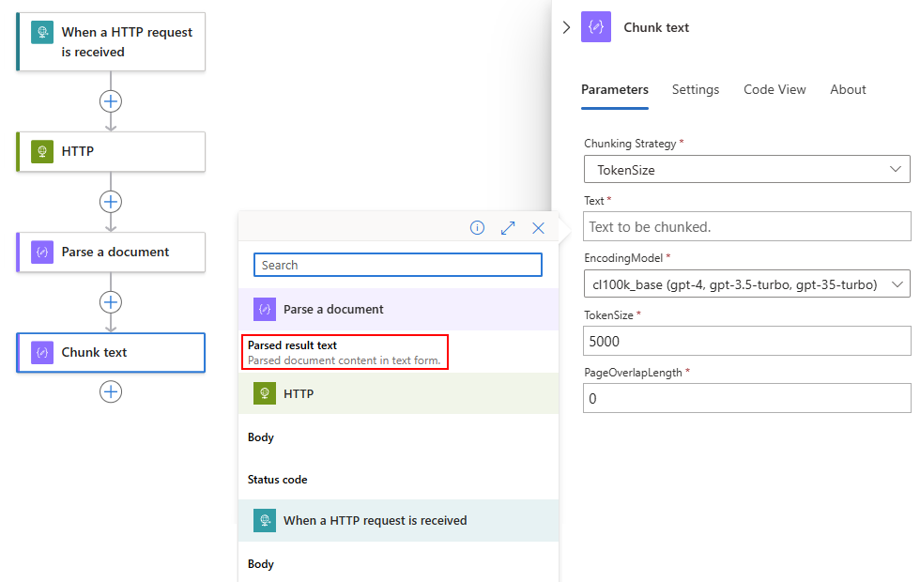Viewport: 920px width, 582px height.
Task: Insert a step between HTTP and Parse a document
Action: point(111,201)
